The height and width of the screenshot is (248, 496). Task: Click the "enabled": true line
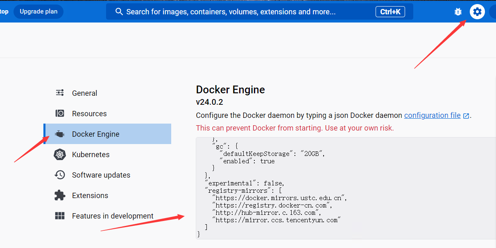pos(247,161)
